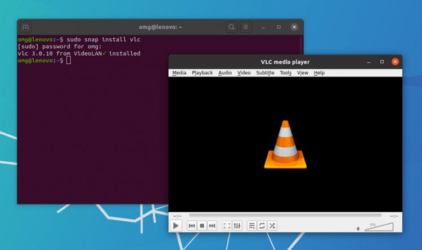The image size is (422, 250).
Task: Open a new terminal tab
Action: point(25,27)
